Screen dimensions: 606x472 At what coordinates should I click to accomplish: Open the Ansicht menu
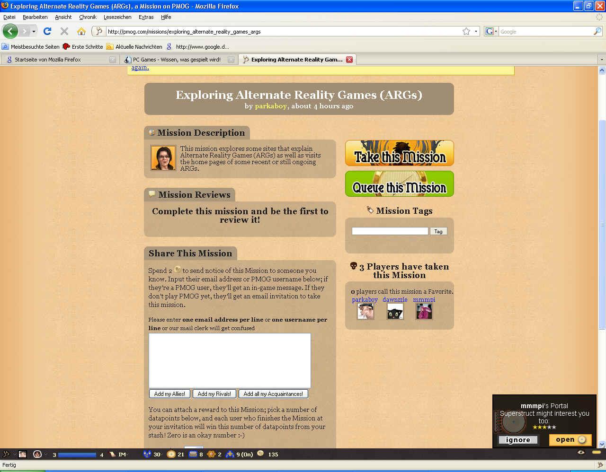(63, 17)
